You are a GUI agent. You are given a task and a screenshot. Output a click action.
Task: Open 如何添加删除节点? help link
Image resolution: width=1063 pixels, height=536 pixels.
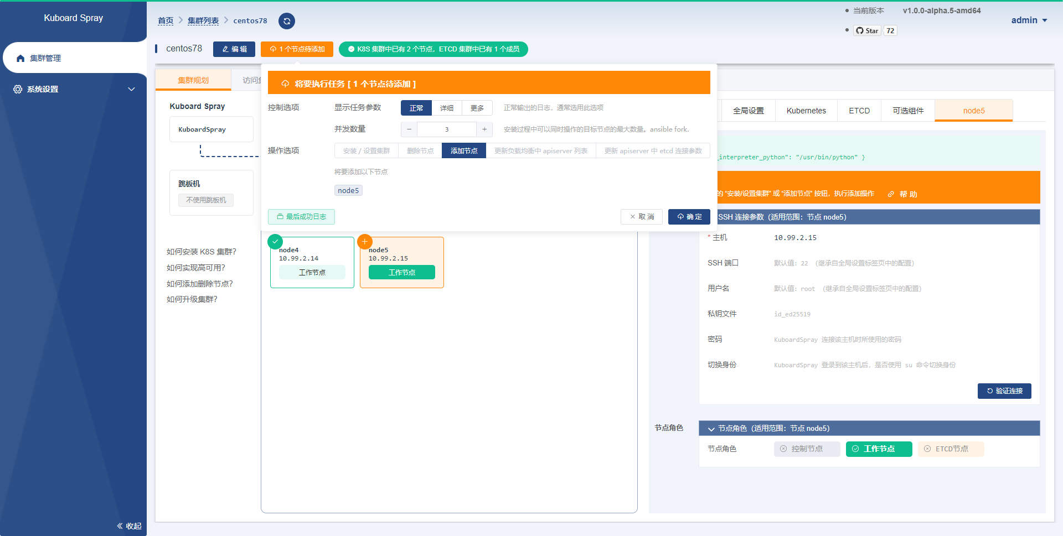pyautogui.click(x=200, y=284)
